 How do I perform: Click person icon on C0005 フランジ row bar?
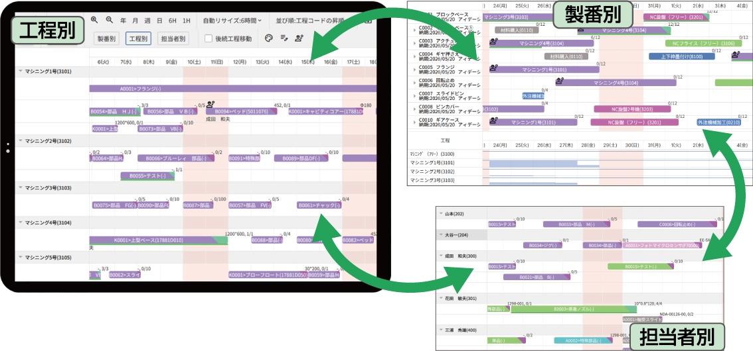493,68
